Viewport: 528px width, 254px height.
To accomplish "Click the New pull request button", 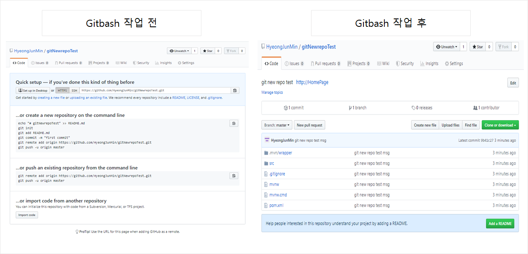I will (x=309, y=125).
